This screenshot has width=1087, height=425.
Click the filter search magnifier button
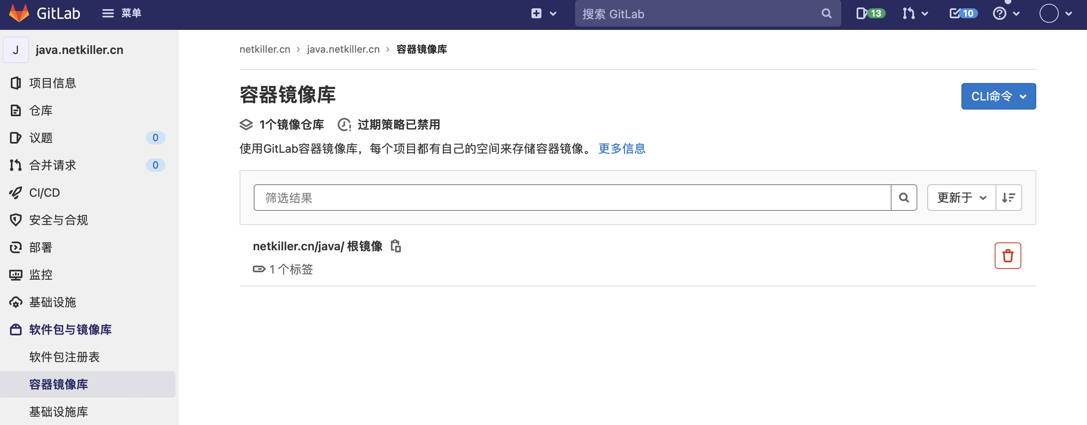point(904,198)
